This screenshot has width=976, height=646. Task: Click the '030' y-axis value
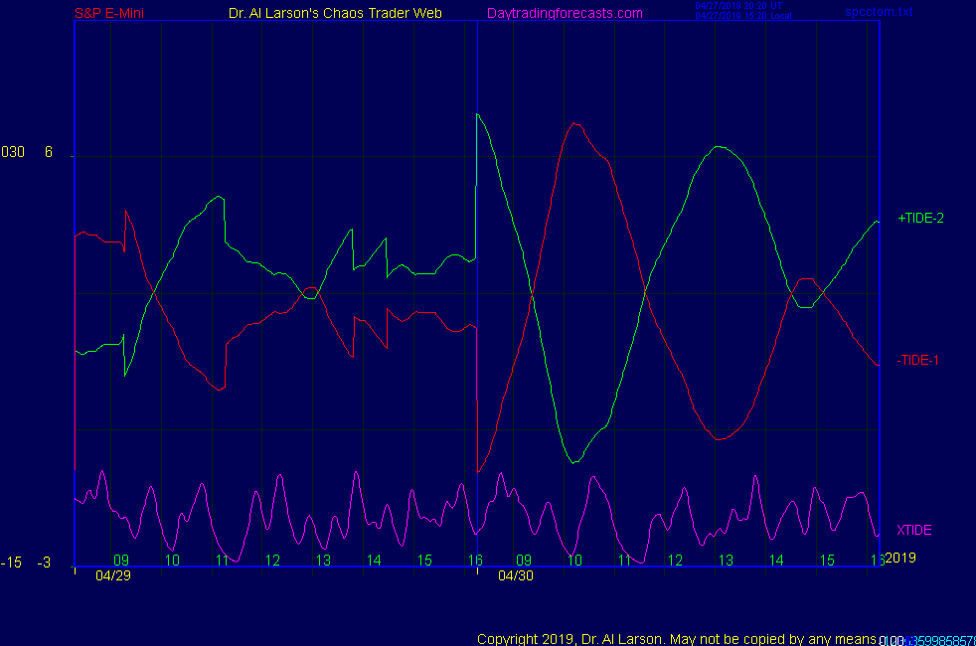tap(13, 152)
